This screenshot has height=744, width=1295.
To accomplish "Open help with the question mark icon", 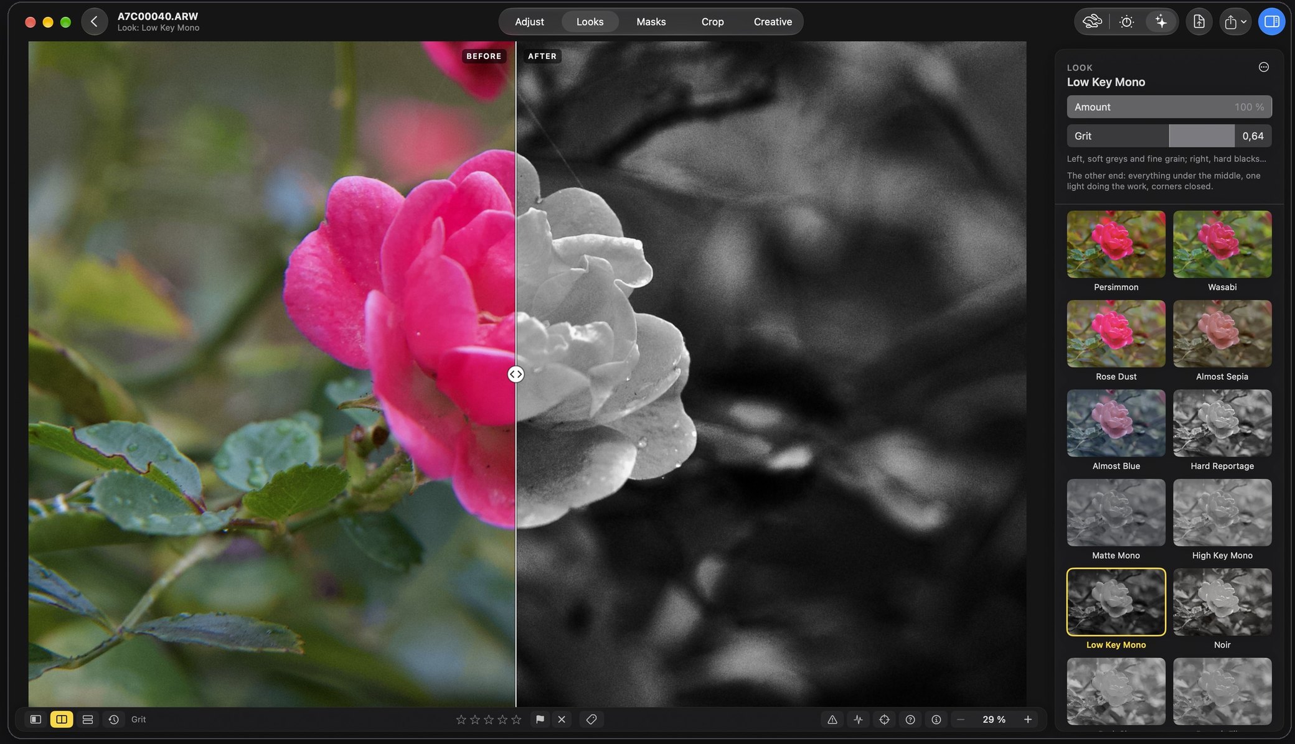I will (x=910, y=719).
